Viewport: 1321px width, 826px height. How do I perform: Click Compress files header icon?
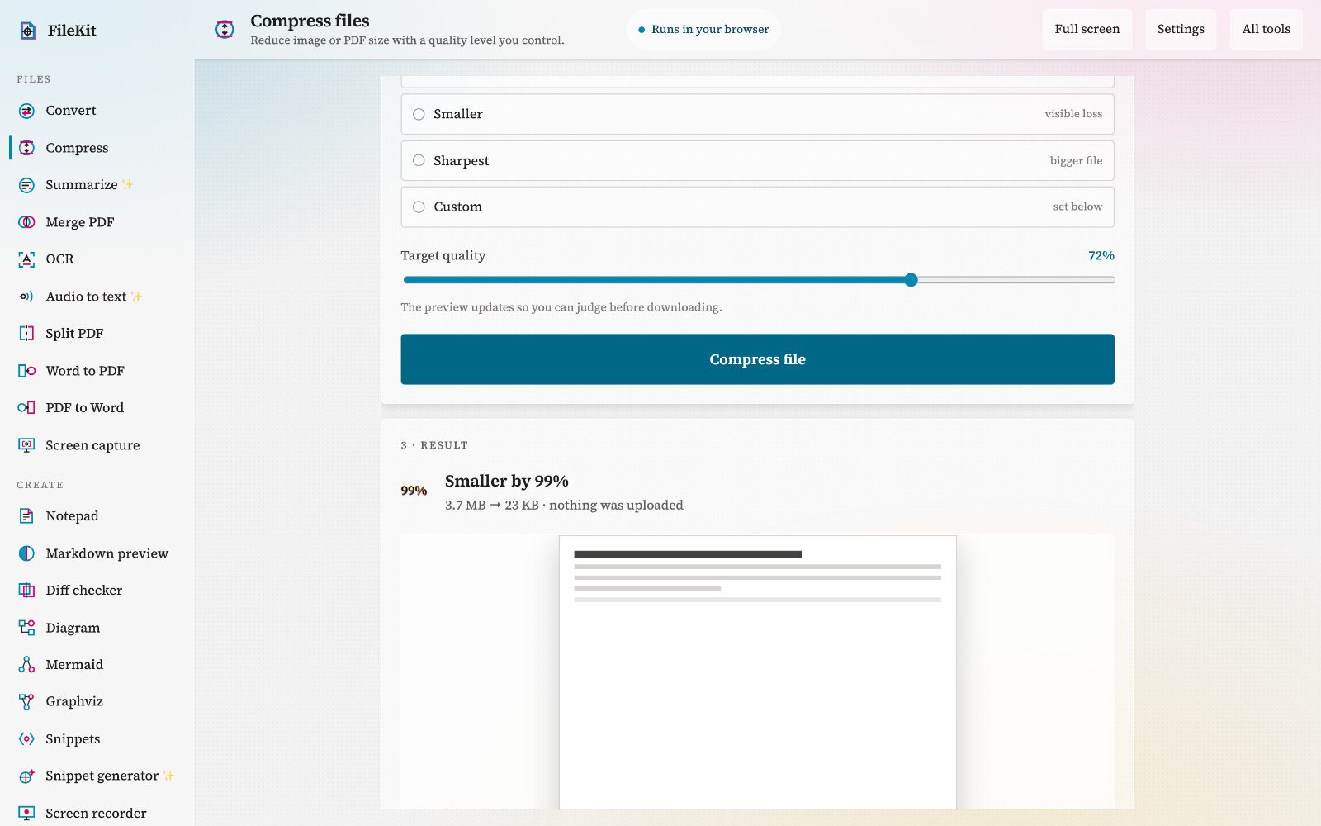(225, 30)
